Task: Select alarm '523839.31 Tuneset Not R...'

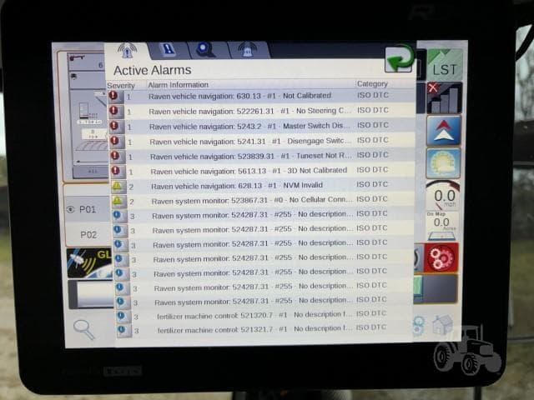Action: pos(262,156)
